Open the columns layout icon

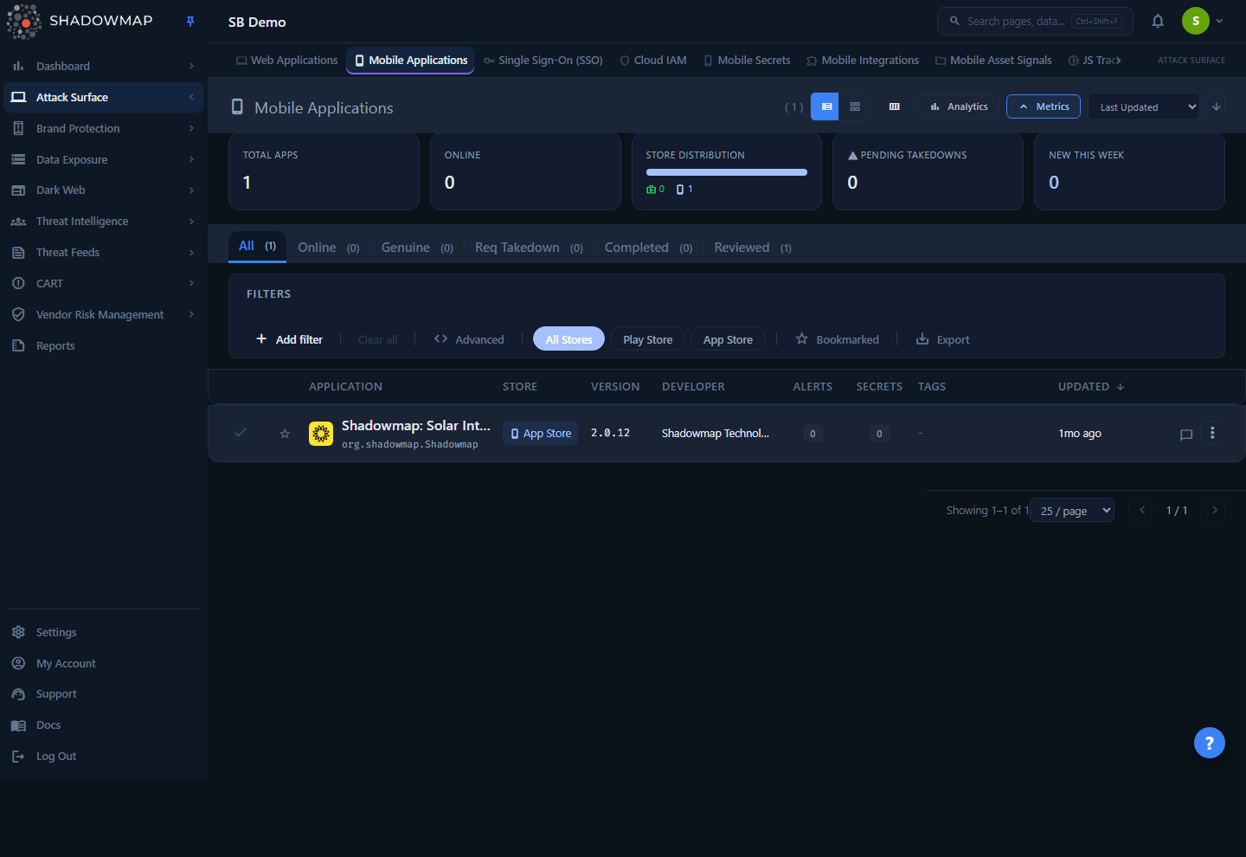(895, 106)
